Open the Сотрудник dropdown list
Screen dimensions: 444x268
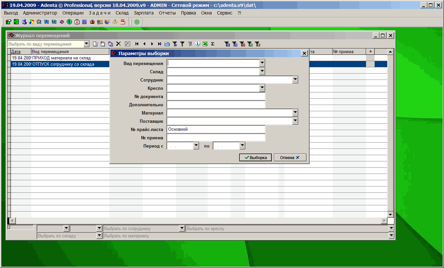[295, 80]
